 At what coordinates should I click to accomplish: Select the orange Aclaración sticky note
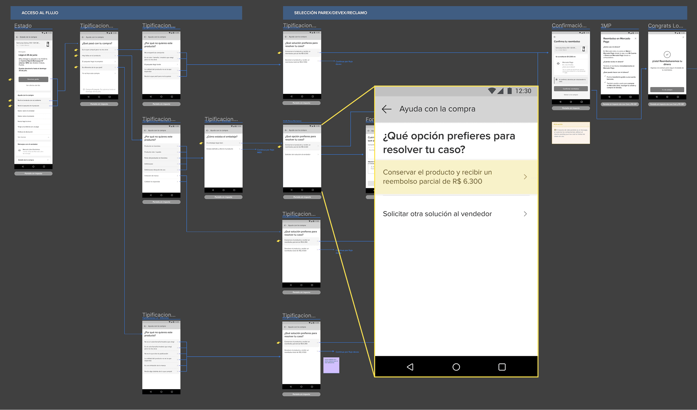(x=571, y=133)
